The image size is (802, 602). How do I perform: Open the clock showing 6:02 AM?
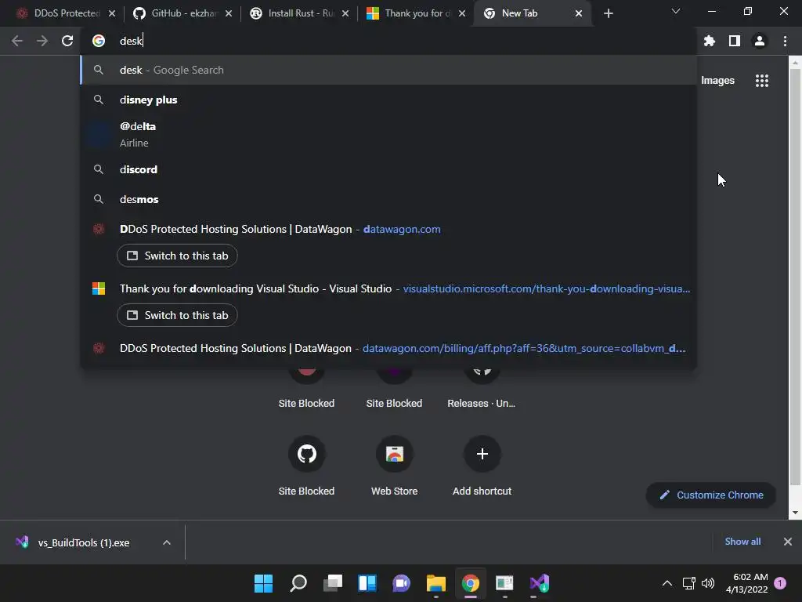coord(746,583)
